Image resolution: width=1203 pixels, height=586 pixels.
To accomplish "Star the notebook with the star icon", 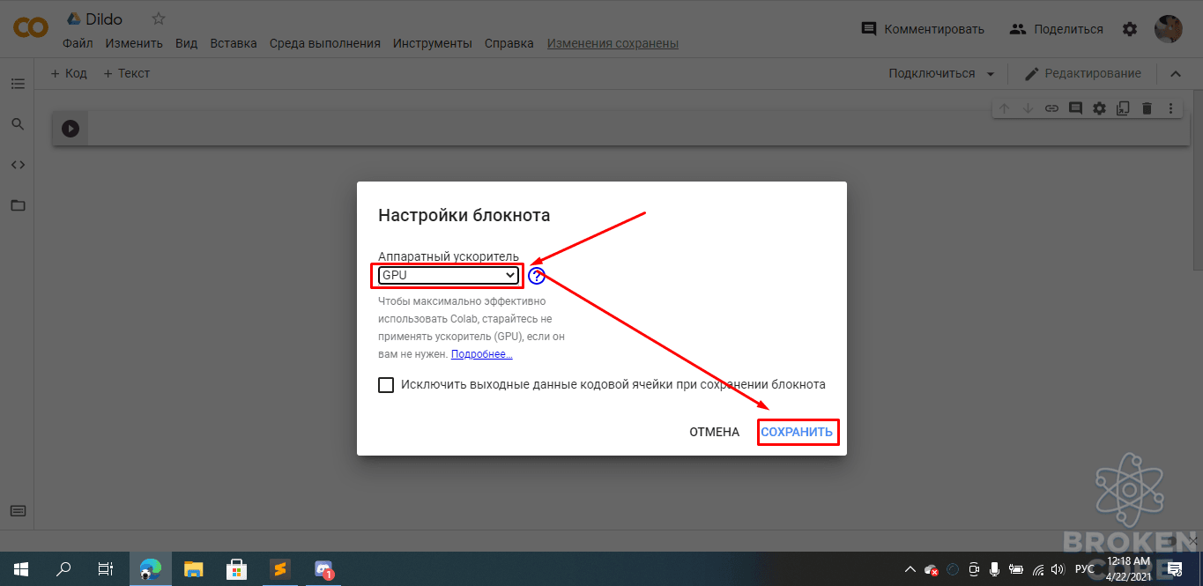I will tap(159, 19).
